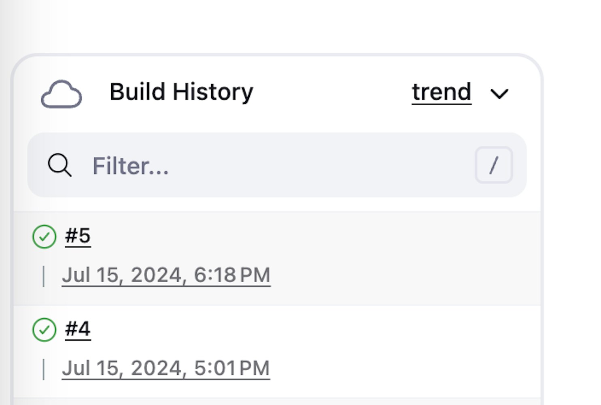The height and width of the screenshot is (405, 601).
Task: Click the empty header area between Build History and trend
Action: tap(332, 92)
